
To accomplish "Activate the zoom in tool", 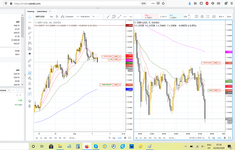I will click(x=30, y=66).
